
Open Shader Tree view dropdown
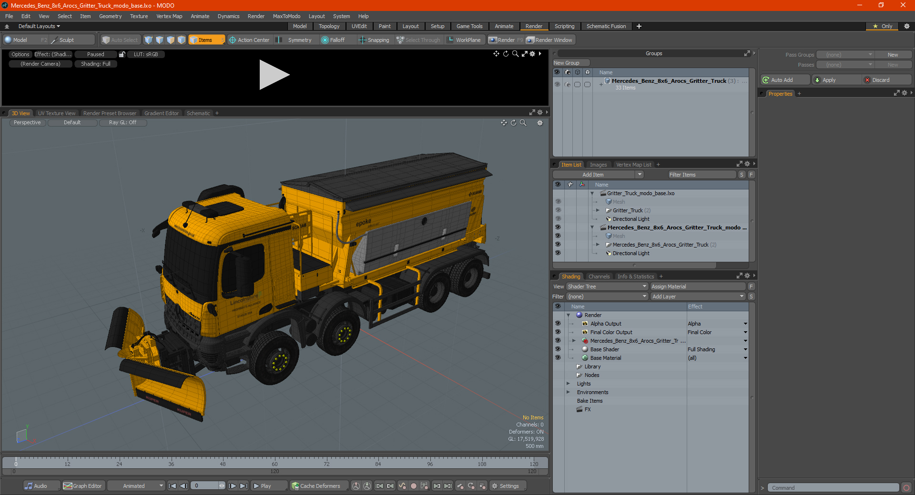[607, 287]
